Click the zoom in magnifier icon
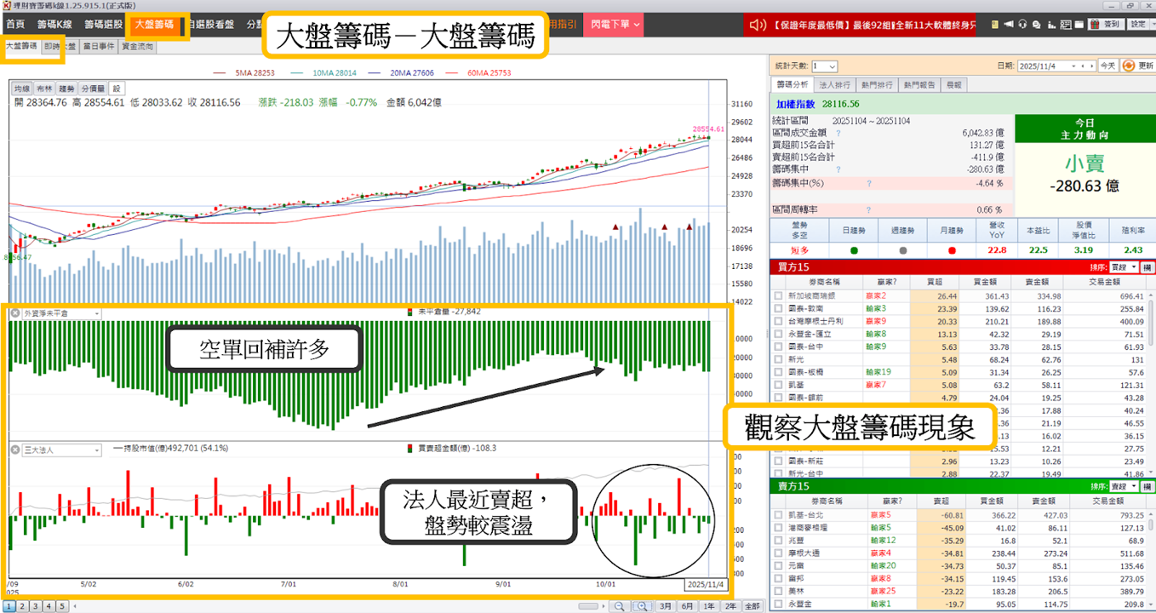Screen dimensions: 1156x613 [x=642, y=606]
